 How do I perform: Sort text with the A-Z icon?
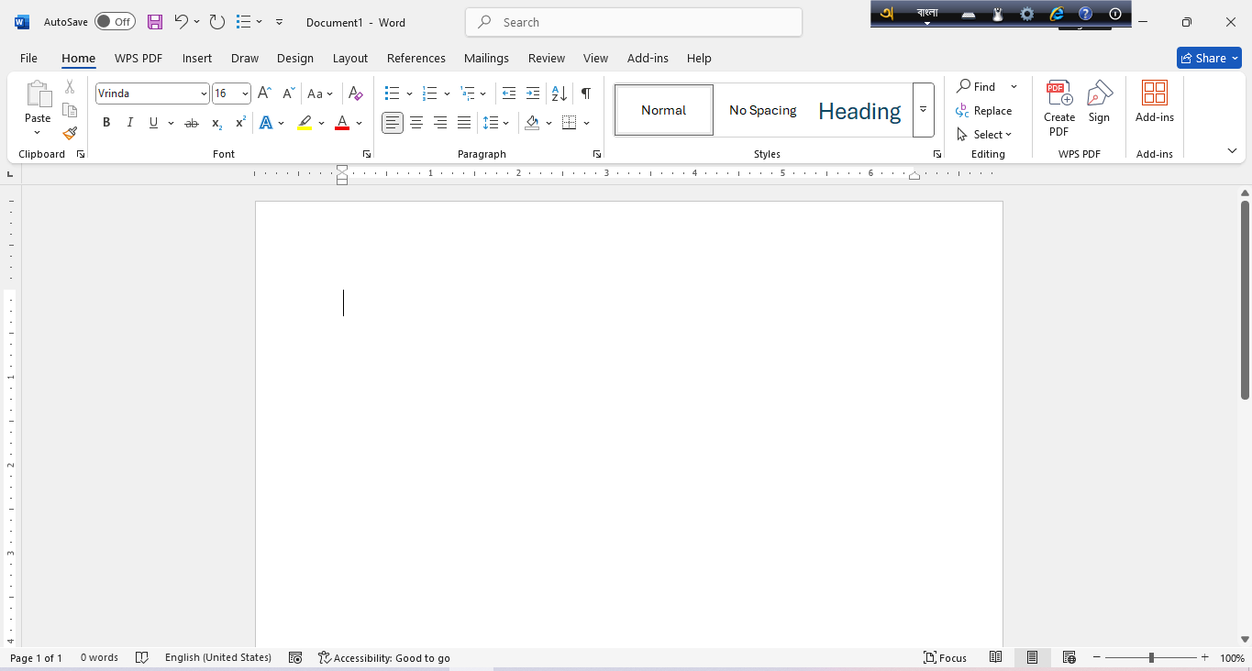[559, 93]
